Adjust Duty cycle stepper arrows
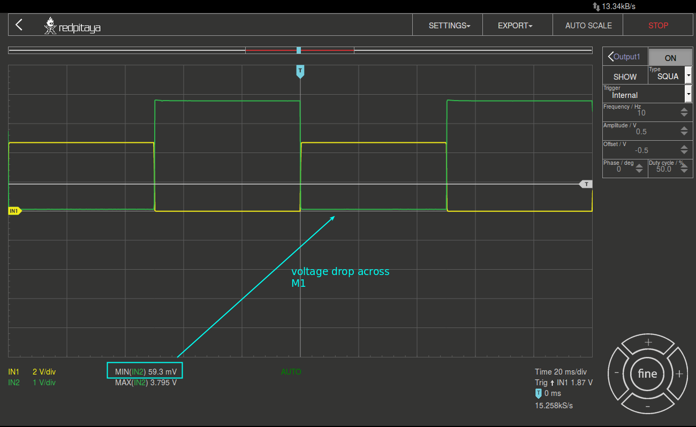This screenshot has height=427, width=696. coord(684,169)
